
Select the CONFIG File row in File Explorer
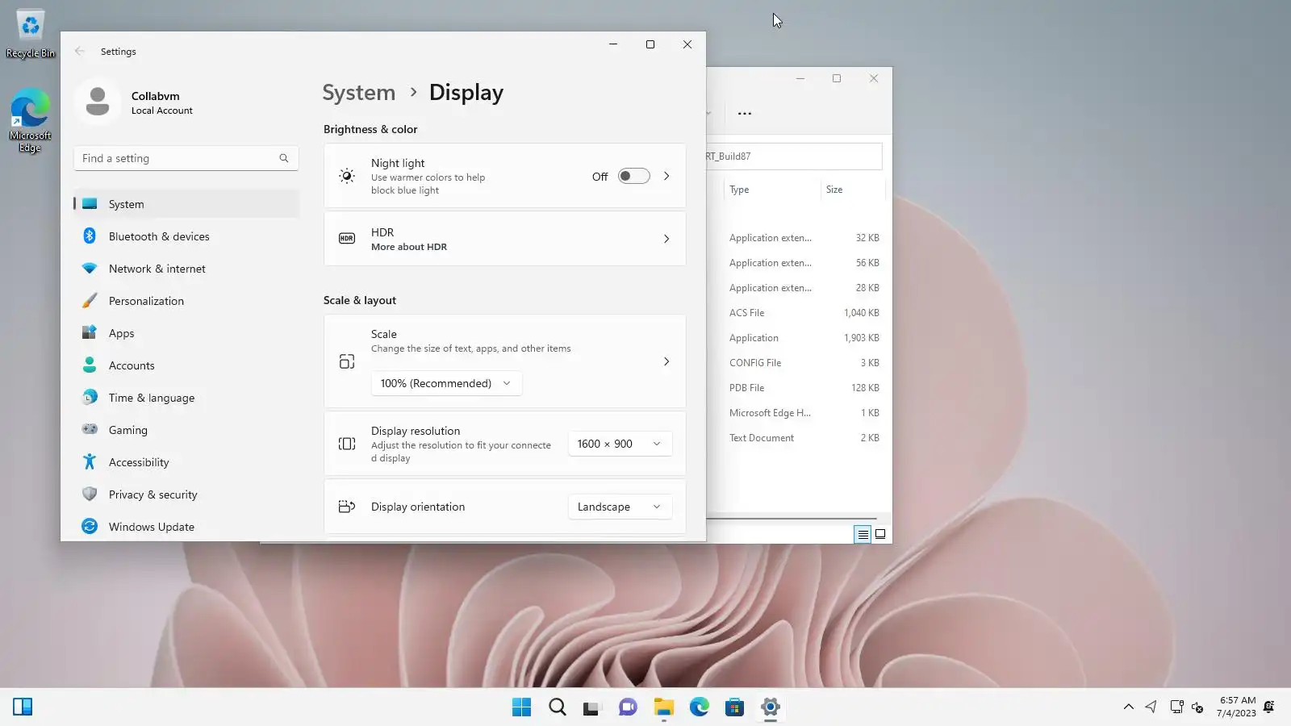coord(795,363)
